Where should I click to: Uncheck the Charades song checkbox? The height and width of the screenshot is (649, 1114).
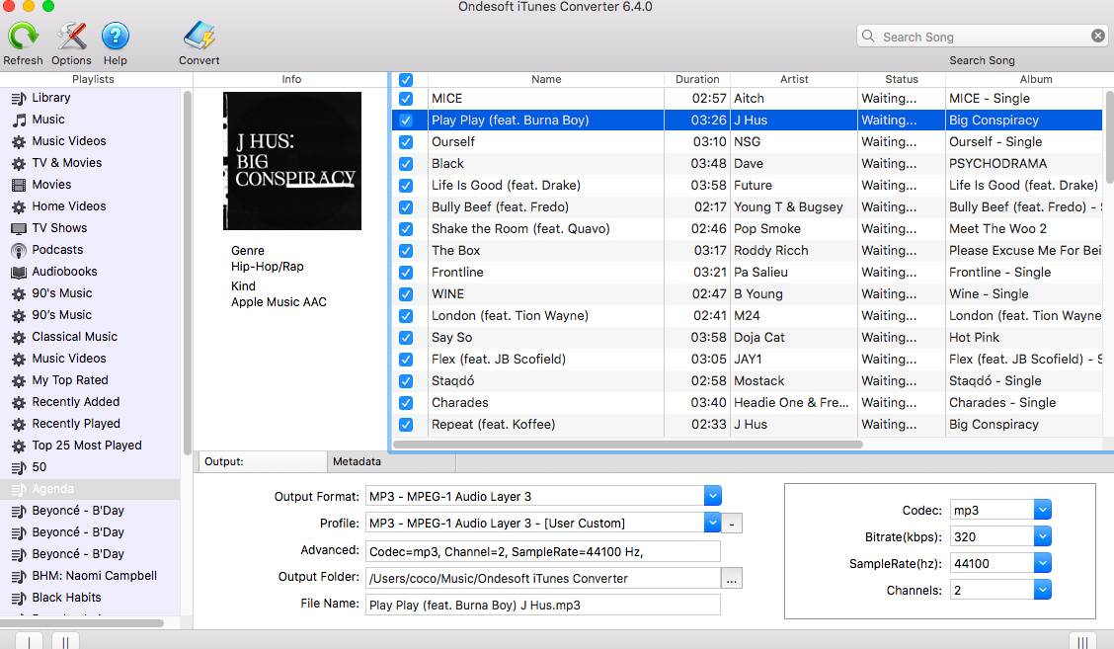tap(406, 403)
